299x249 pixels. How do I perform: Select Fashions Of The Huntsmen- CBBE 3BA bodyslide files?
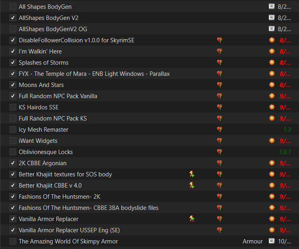pyautogui.click(x=89, y=208)
